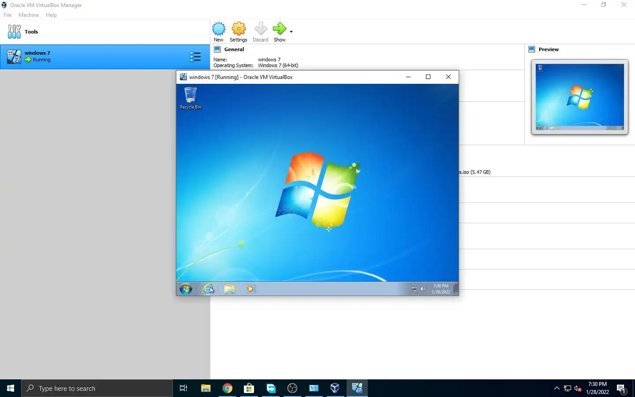Viewport: 635px width, 397px height.
Task: Open Task View on the host taskbar
Action: [x=183, y=388]
